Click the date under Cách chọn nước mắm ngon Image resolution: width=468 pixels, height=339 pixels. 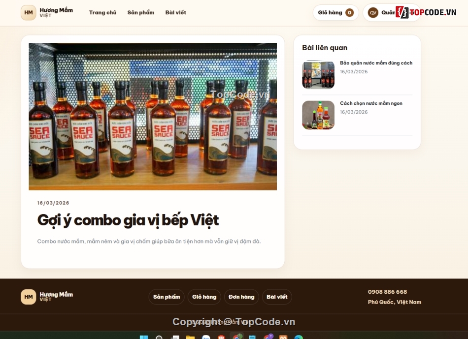point(354,112)
